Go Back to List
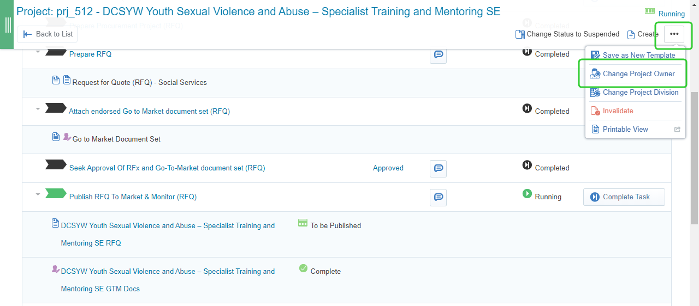The image size is (699, 306). point(48,34)
